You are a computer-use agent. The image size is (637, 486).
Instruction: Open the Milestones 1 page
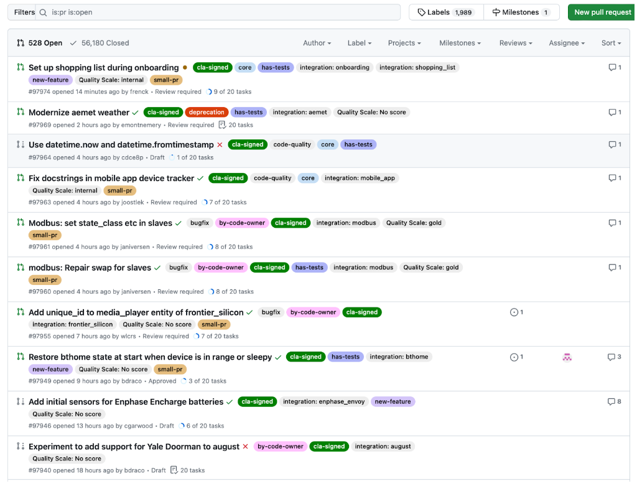click(521, 12)
